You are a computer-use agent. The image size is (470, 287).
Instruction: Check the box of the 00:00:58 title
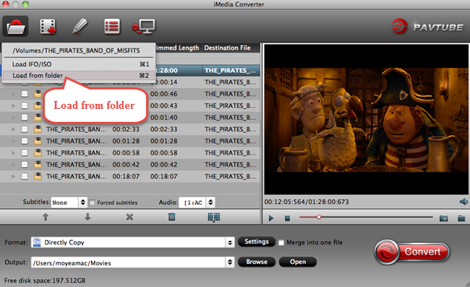click(25, 153)
